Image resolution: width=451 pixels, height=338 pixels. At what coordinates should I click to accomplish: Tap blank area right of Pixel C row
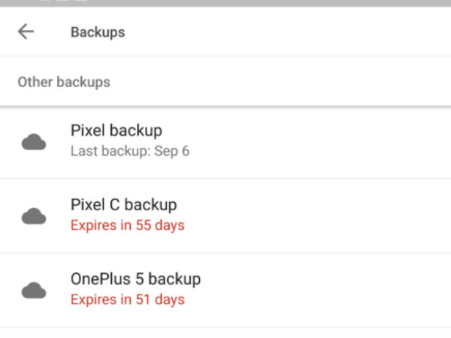[x=338, y=216]
